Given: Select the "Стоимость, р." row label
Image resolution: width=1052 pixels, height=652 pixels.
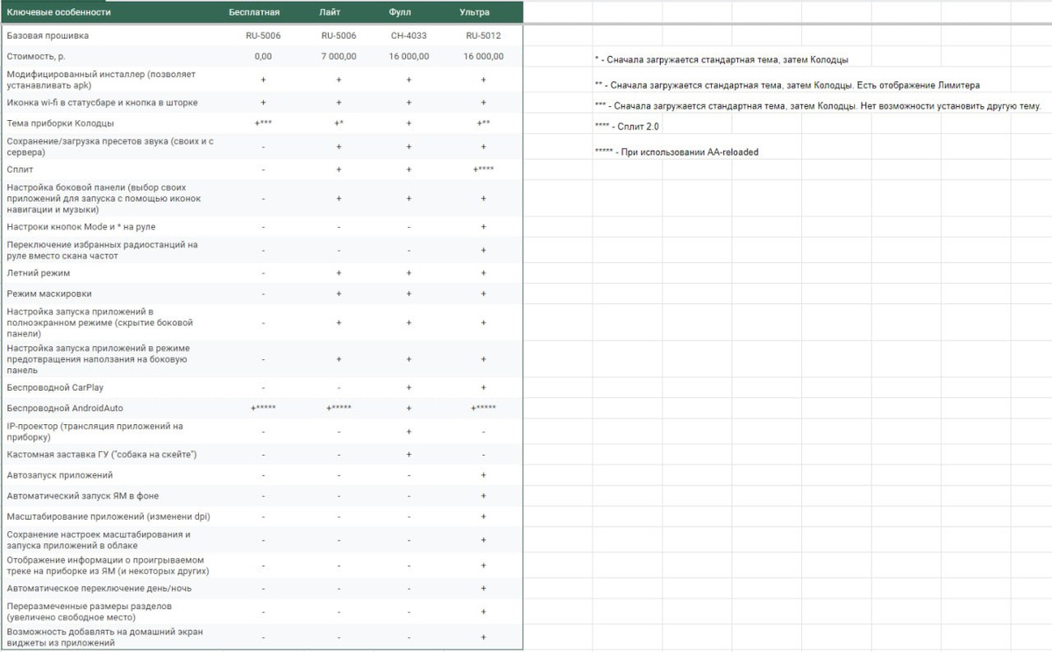Looking at the screenshot, I should click(38, 56).
